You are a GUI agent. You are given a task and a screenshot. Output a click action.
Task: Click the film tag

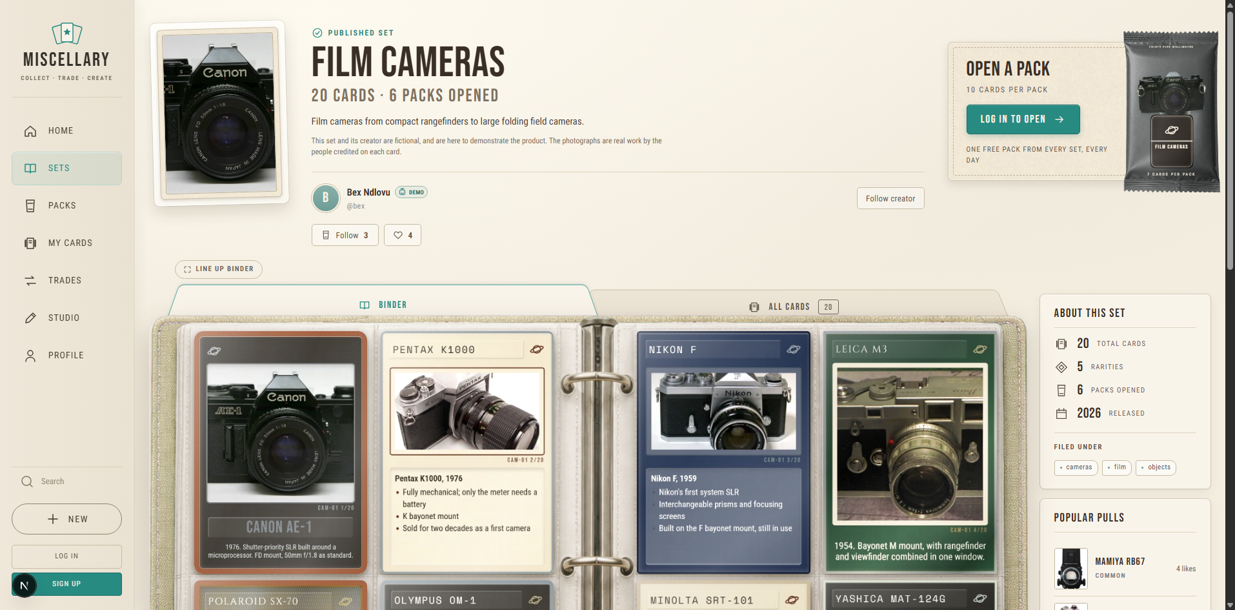point(1116,467)
